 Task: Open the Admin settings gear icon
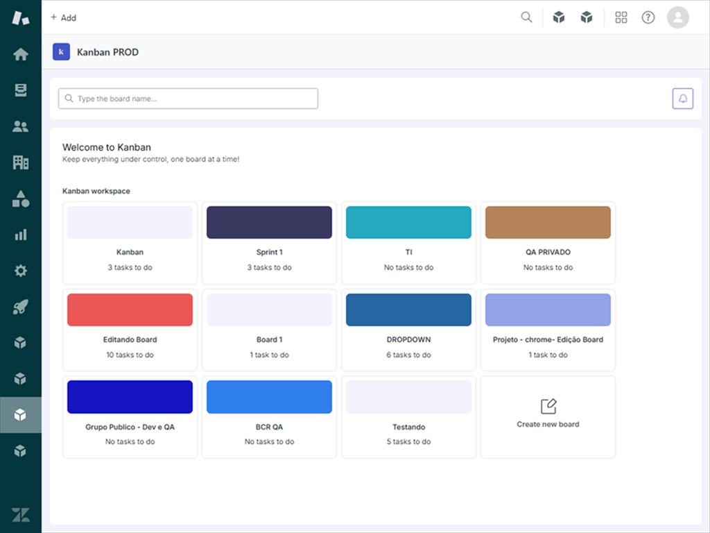point(21,271)
